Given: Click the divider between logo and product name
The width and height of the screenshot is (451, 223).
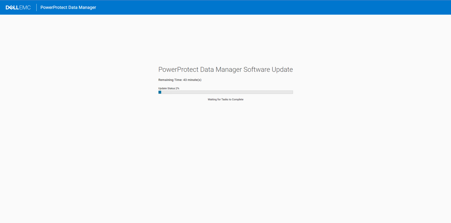Looking at the screenshot, I should 36,7.
